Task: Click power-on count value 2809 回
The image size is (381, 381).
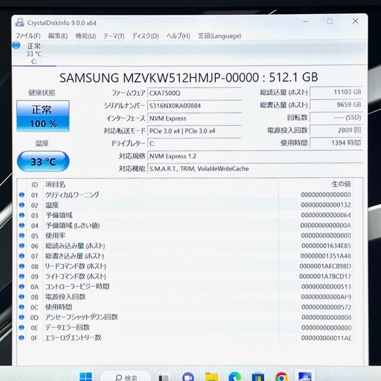Action: coord(336,130)
